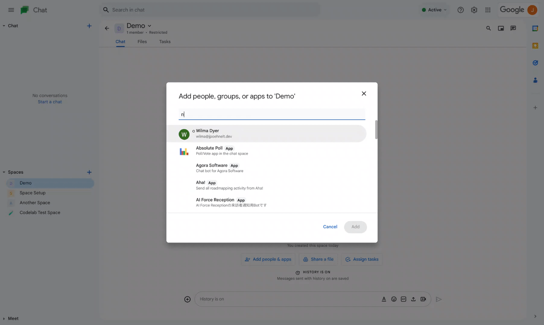Viewport: 544px width, 325px height.
Task: Open Google Calendar in the side panel
Action: click(x=535, y=28)
